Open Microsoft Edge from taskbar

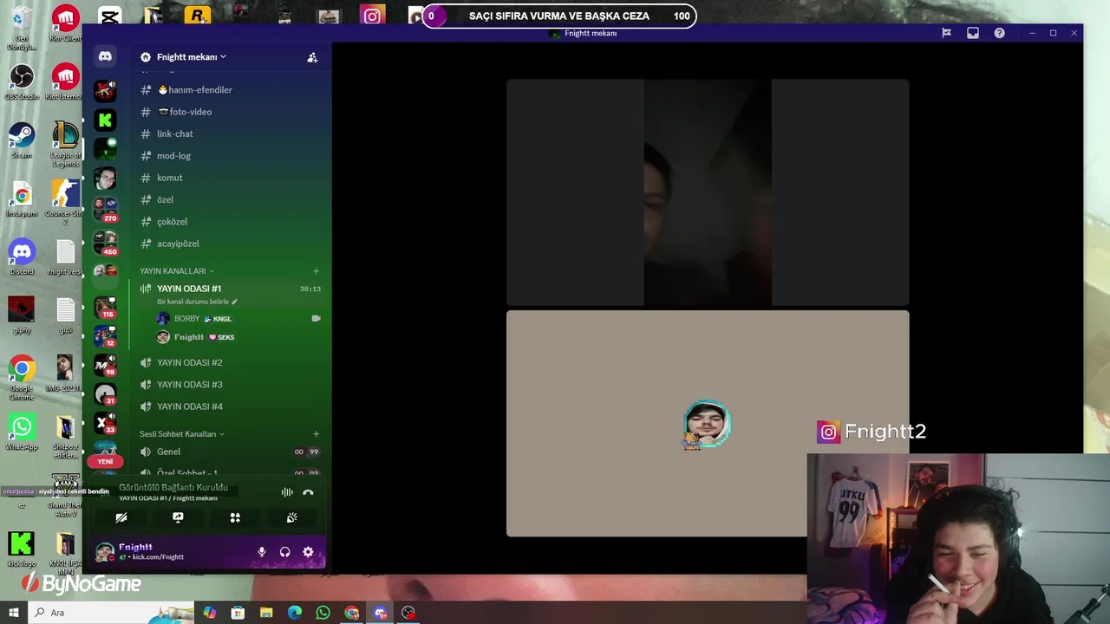(295, 613)
